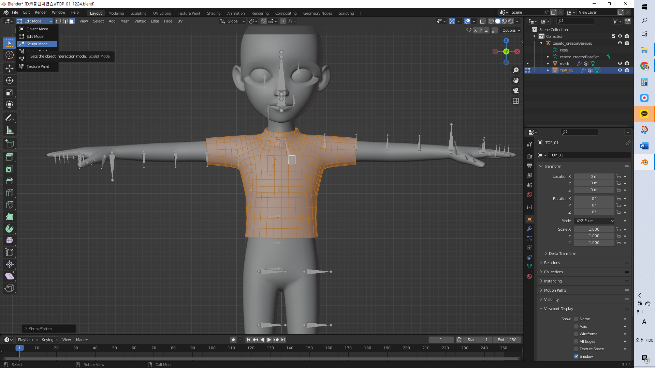Screen dimensions: 655x368
Task: Expand the Relations panel
Action: (x=552, y=263)
